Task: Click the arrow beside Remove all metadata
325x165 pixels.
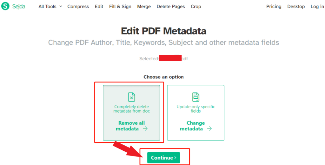Action: pyautogui.click(x=145, y=129)
